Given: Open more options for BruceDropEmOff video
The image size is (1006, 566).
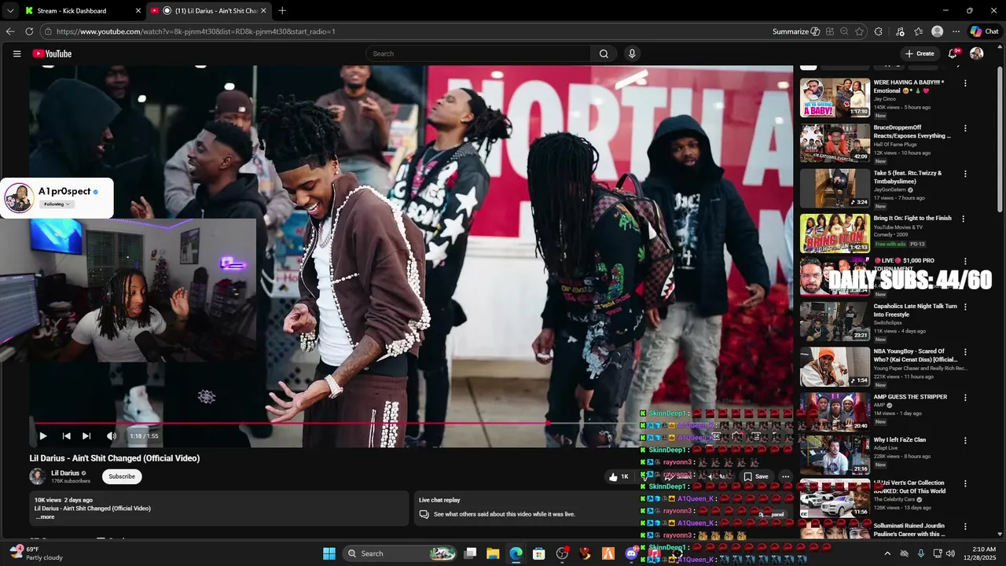Looking at the screenshot, I should 965,128.
